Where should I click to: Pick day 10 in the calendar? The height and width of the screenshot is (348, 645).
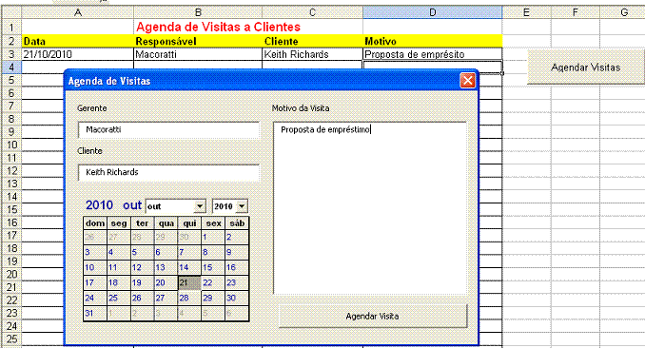(94, 268)
